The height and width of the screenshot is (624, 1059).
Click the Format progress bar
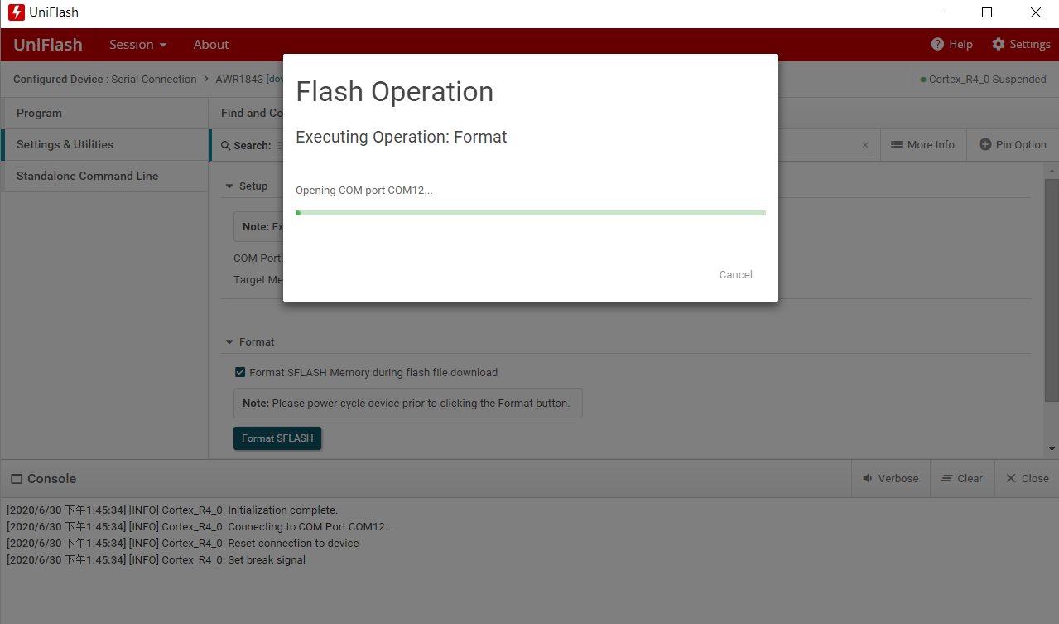530,213
